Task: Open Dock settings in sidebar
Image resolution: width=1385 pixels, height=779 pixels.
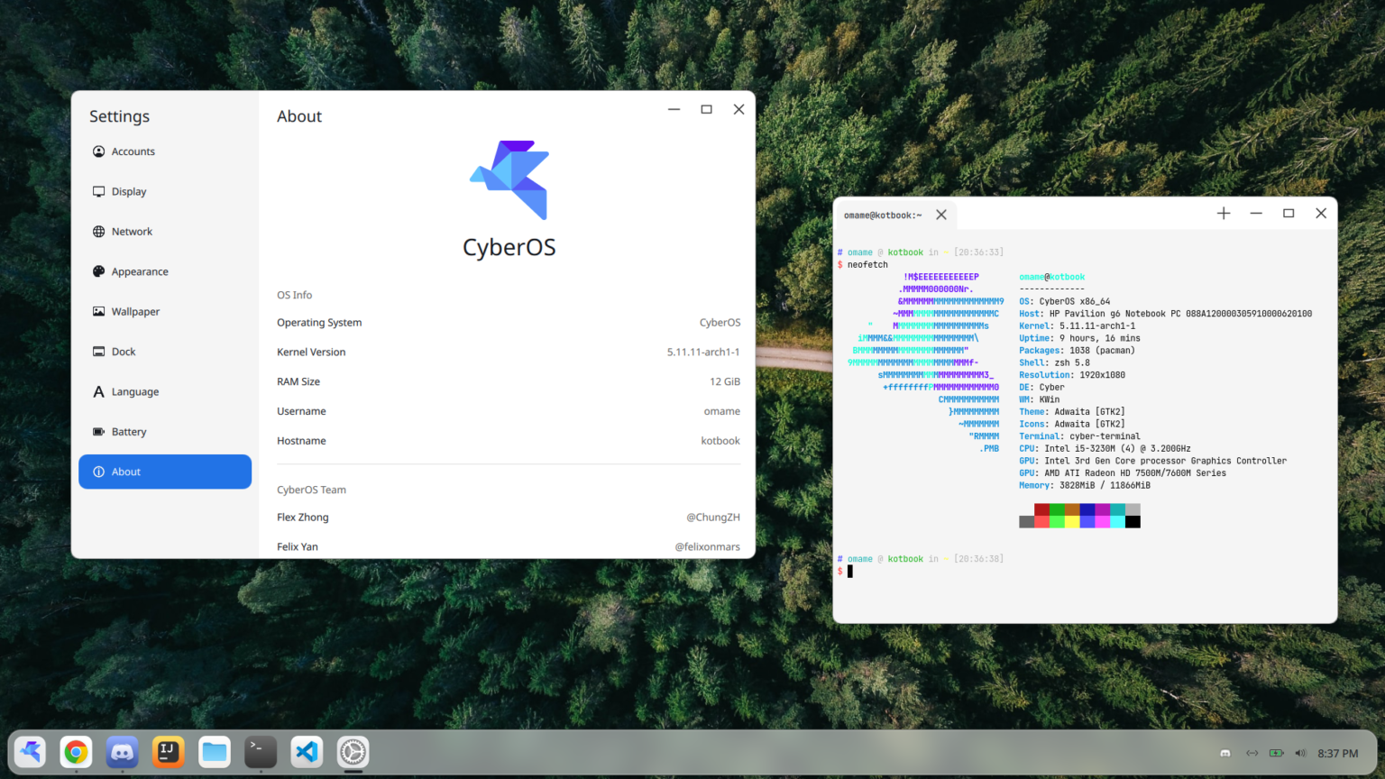Action: (x=124, y=351)
